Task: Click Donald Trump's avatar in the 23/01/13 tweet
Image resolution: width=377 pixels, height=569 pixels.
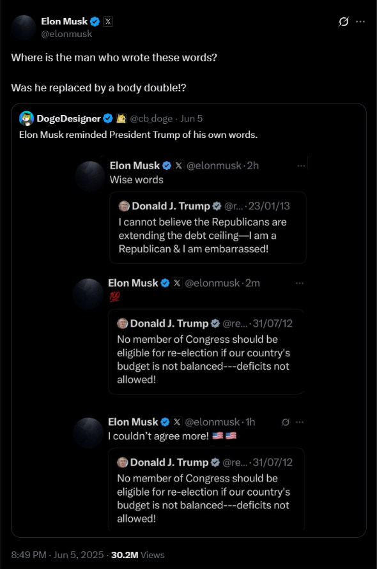Action: (123, 205)
